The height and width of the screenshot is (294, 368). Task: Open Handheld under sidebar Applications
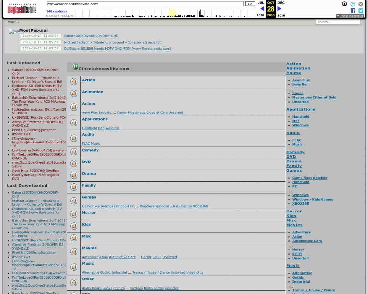click(301, 116)
